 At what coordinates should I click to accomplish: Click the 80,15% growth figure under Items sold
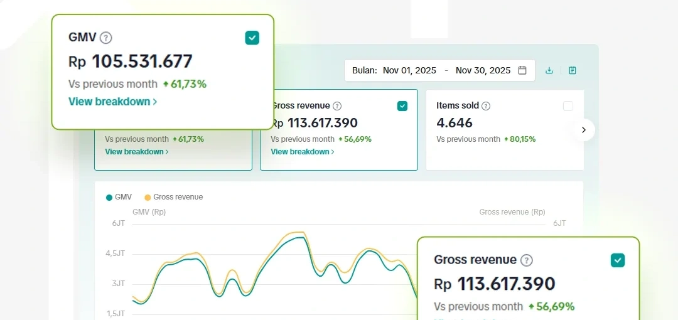(x=520, y=139)
